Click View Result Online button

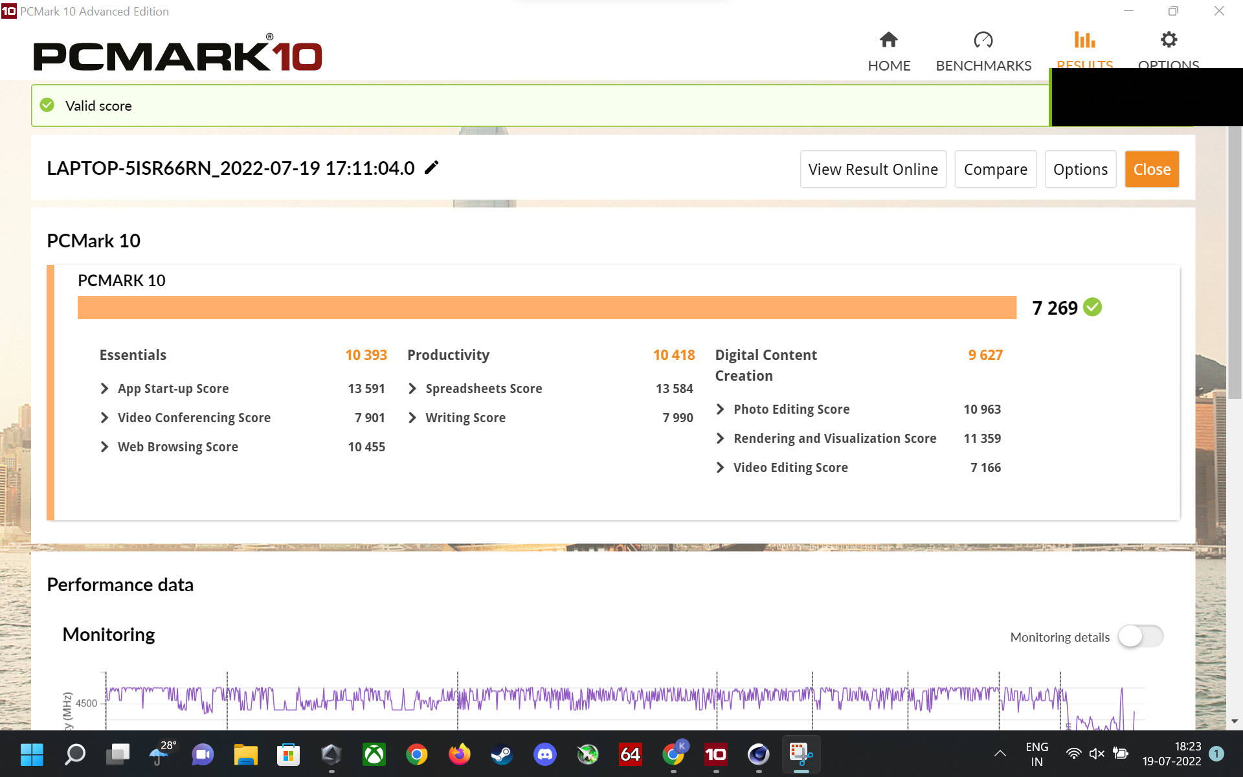pyautogui.click(x=873, y=170)
